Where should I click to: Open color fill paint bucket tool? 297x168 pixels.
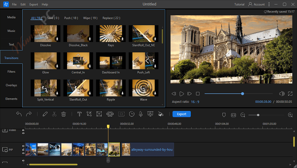[161, 114]
